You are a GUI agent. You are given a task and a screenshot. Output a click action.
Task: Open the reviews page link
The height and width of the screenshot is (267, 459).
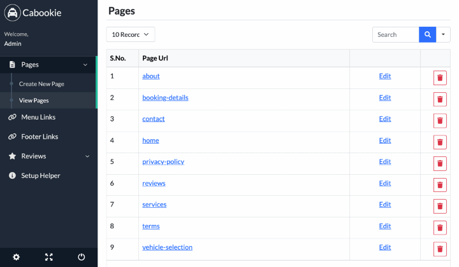(154, 184)
